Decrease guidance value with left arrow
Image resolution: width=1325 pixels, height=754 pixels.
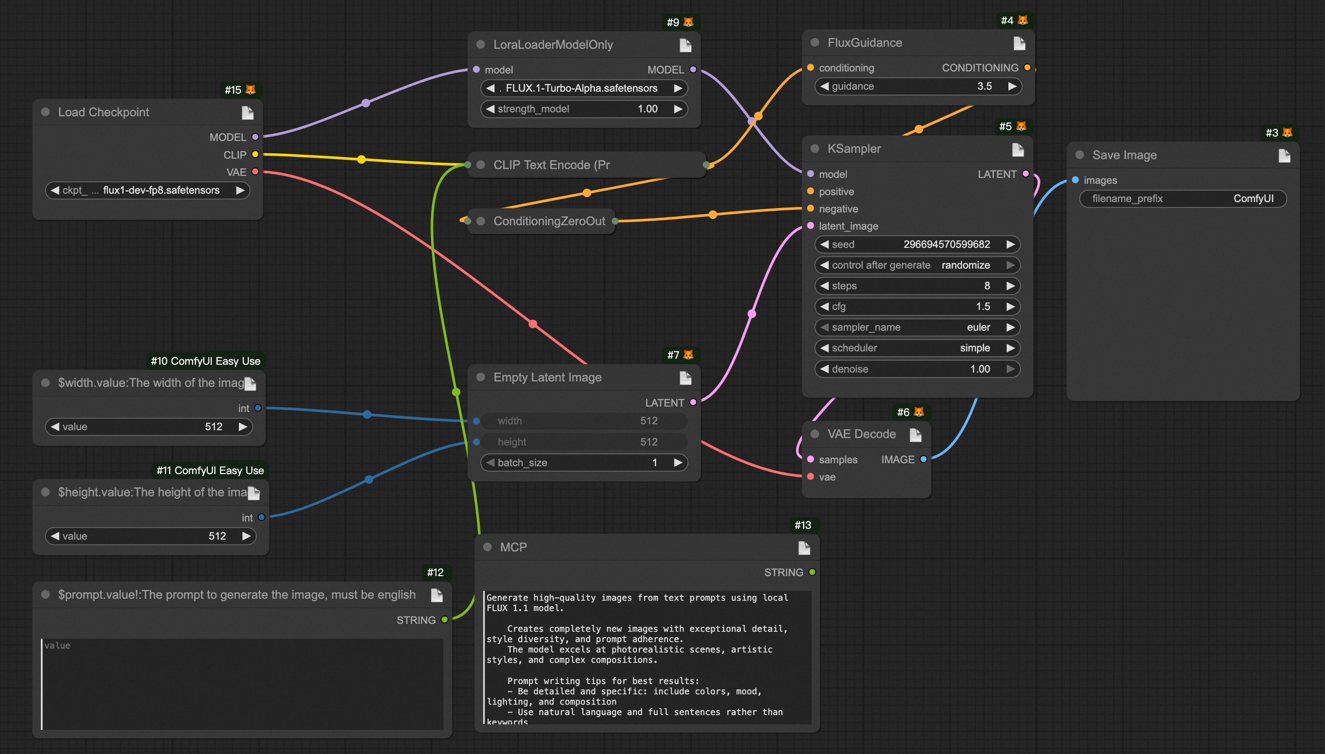pos(825,86)
